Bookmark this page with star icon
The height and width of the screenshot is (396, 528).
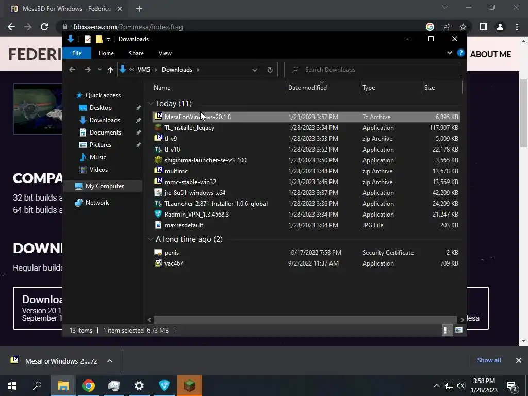coord(463,27)
